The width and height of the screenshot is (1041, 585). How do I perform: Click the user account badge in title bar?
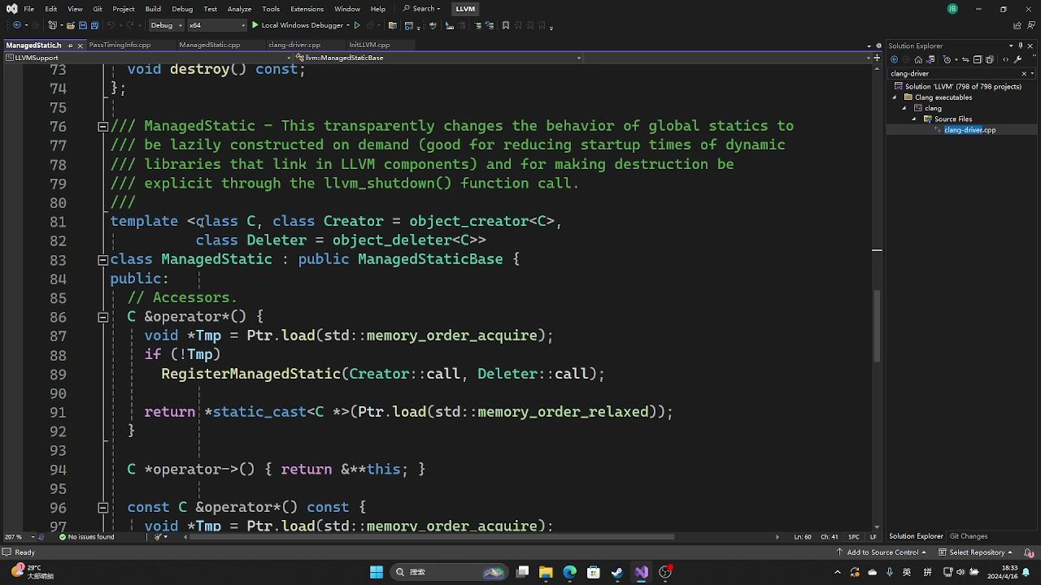click(952, 9)
